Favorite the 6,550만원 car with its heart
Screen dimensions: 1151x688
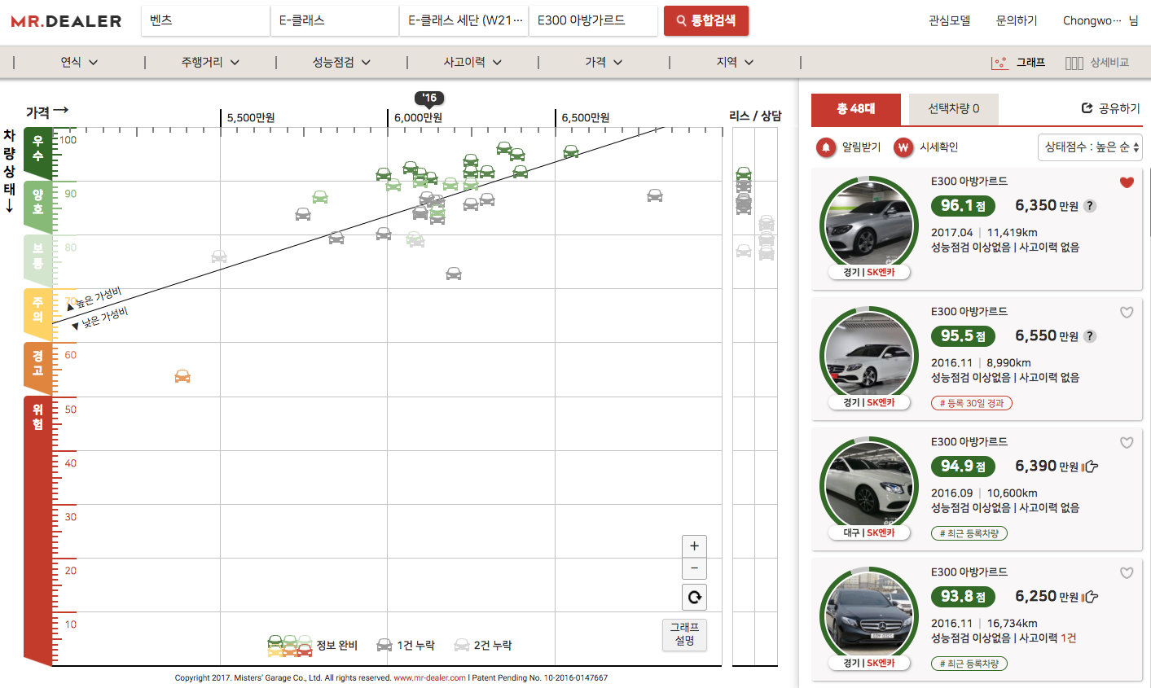pos(1127,313)
